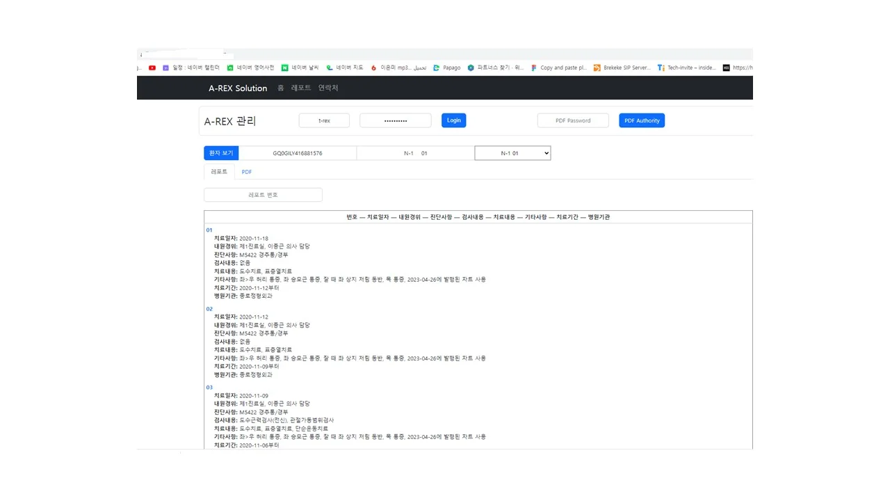Screen dimensions: 890x501
Task: Open the 연락처 nav menu item
Action: point(328,88)
